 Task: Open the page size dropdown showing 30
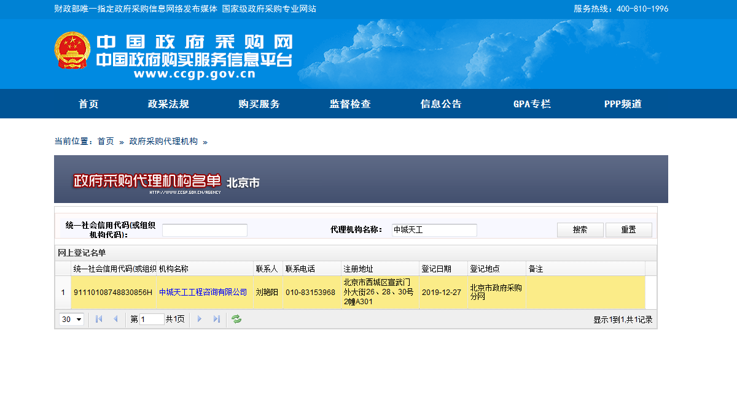[x=72, y=320]
